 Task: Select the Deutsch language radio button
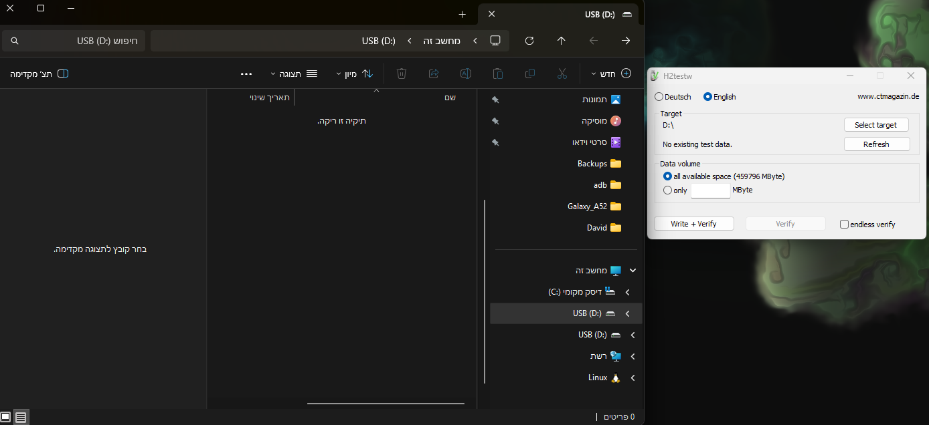click(659, 97)
